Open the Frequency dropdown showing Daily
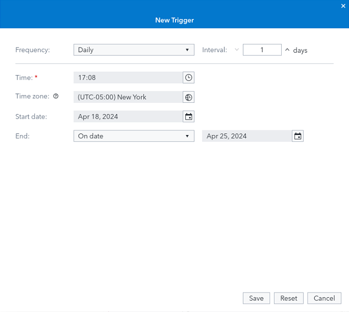Viewport: 349px width, 312px height. pyautogui.click(x=130, y=50)
